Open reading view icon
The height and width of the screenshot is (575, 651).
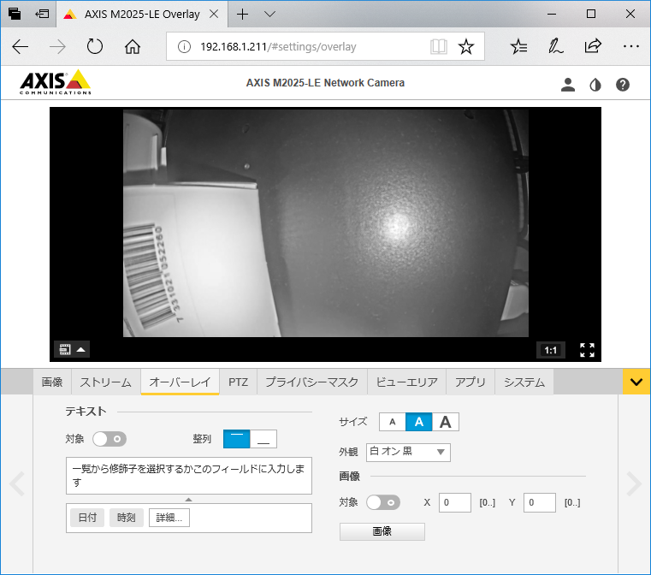[x=439, y=46]
